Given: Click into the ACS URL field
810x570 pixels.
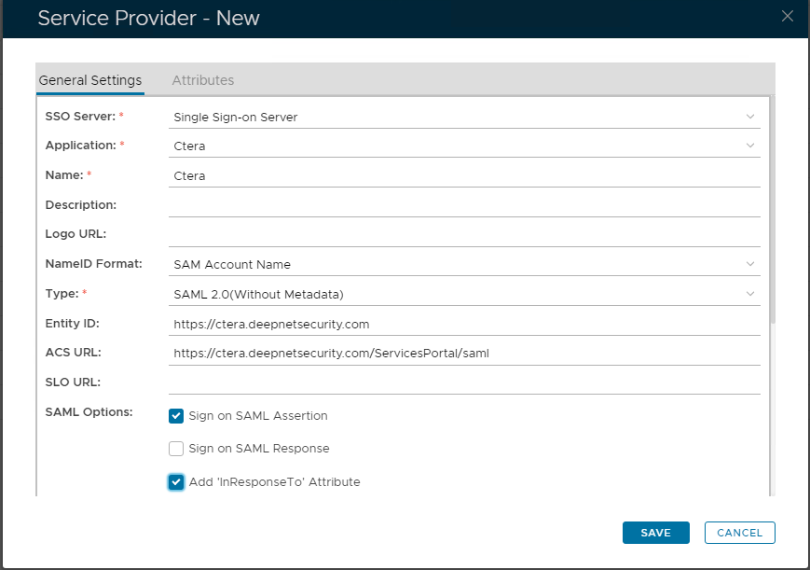Looking at the screenshot, I should [x=464, y=354].
